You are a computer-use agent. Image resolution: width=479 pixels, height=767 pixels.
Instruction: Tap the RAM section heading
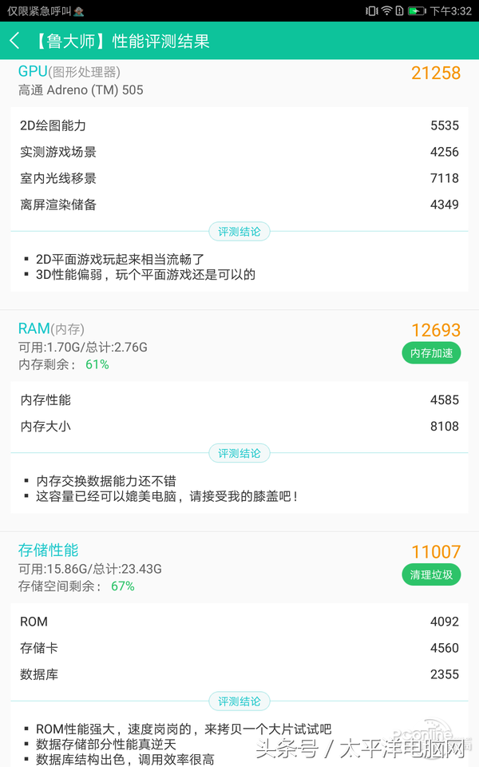click(34, 329)
